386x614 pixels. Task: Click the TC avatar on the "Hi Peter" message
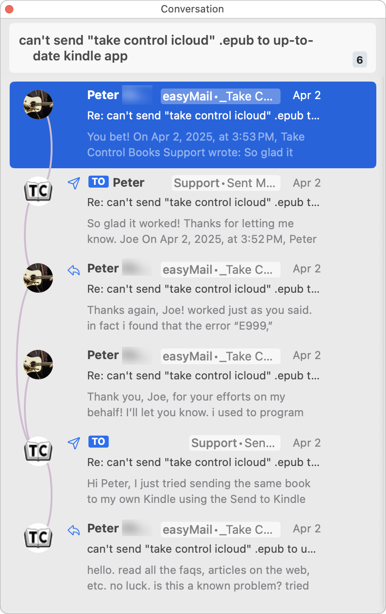pos(38,451)
